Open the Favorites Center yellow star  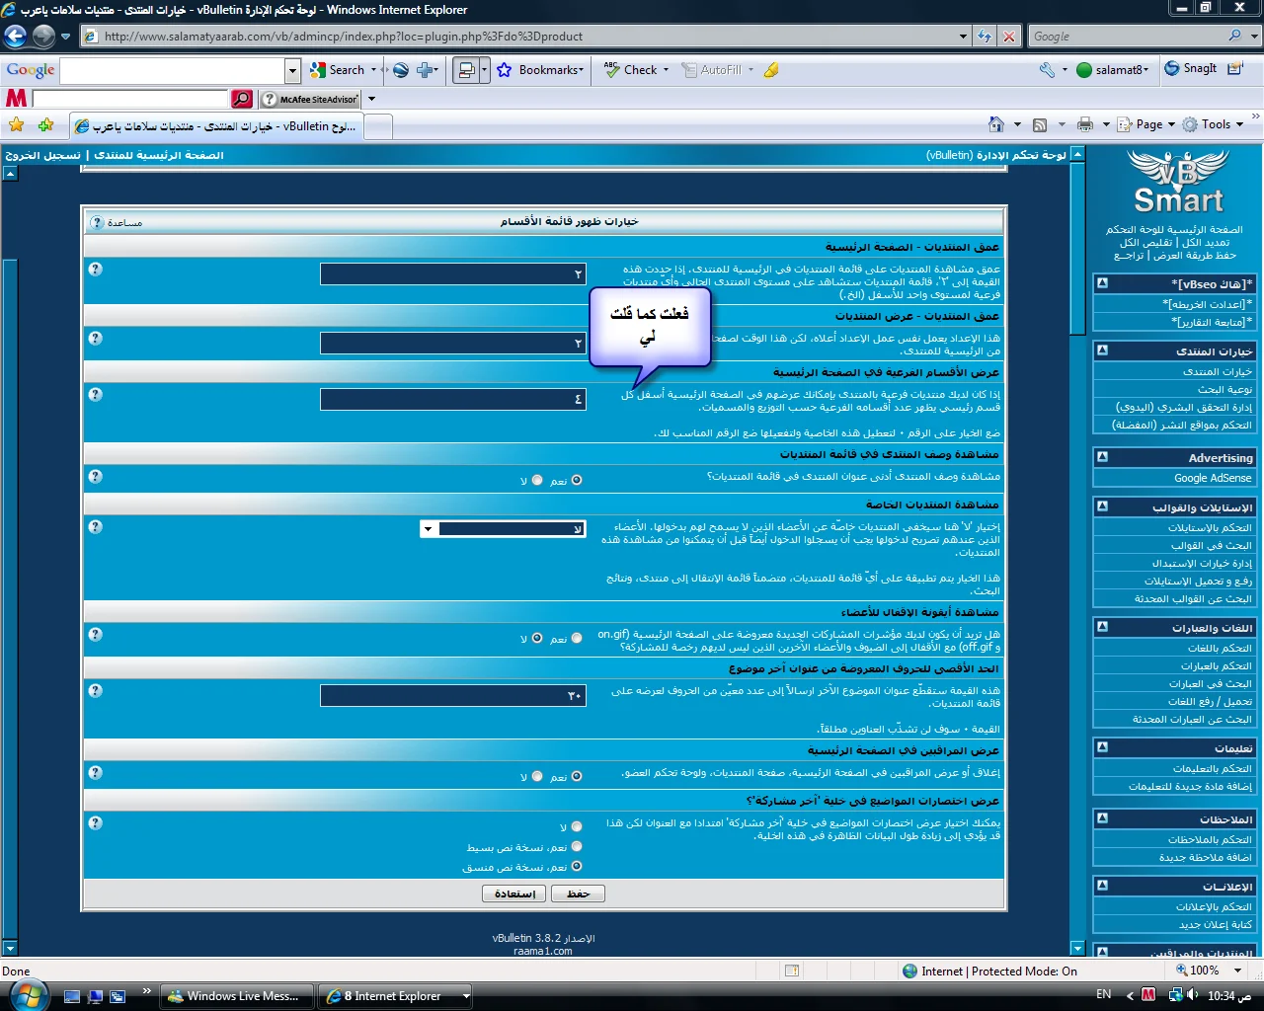[x=16, y=125]
